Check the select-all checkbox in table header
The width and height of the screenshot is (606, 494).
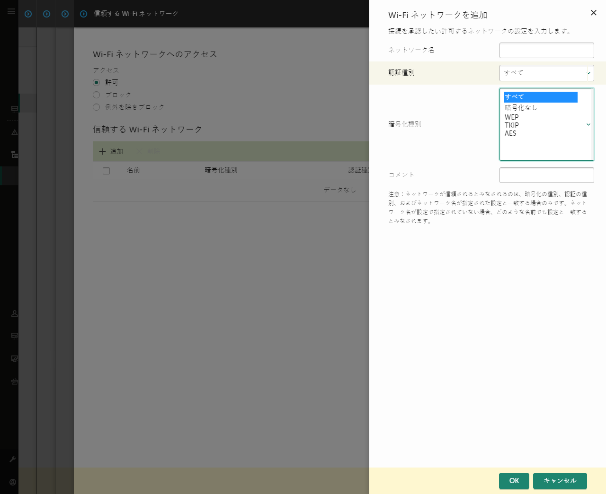coord(106,171)
